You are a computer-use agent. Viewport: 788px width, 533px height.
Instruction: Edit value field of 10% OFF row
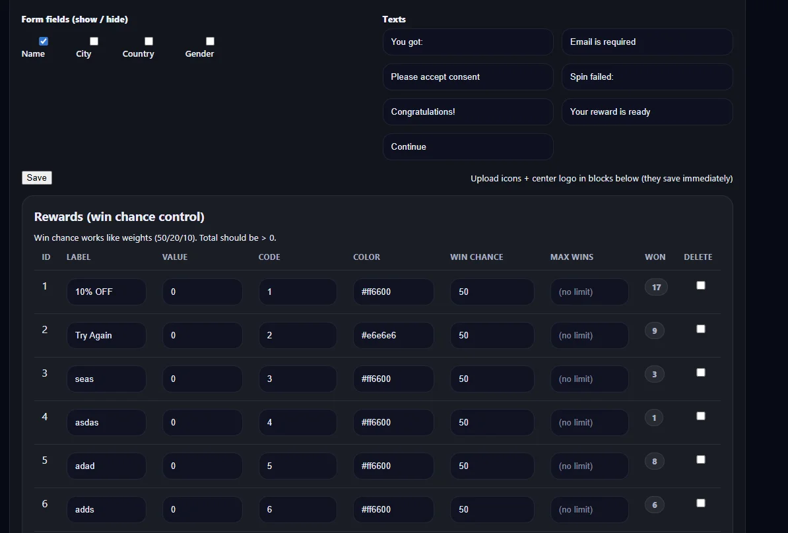click(x=203, y=292)
